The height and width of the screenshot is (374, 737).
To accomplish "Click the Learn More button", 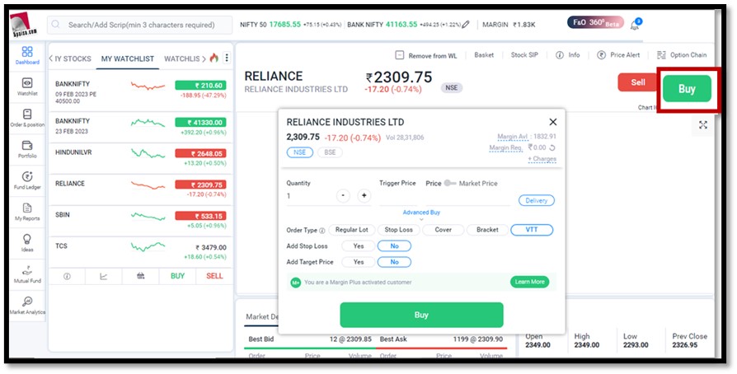I will click(x=529, y=282).
